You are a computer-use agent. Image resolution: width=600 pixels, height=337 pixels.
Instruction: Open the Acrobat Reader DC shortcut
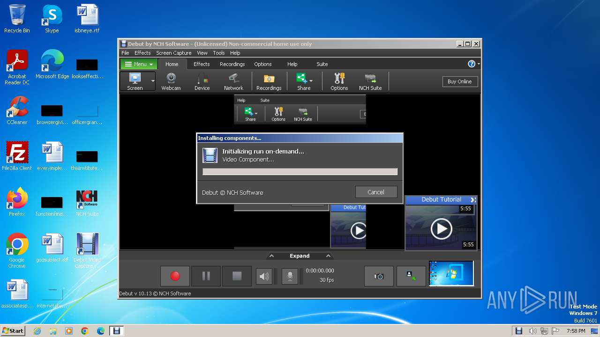click(17, 67)
